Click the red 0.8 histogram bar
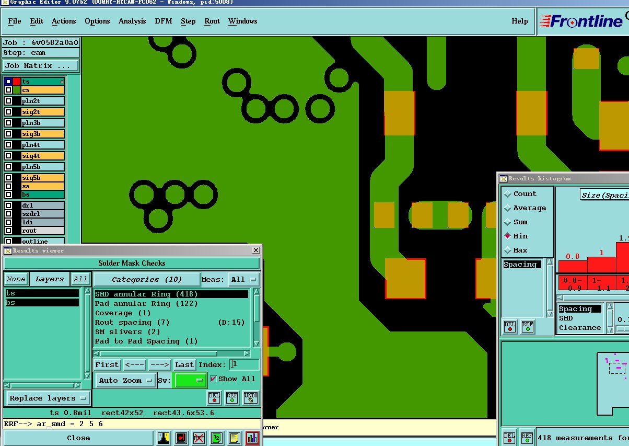 pos(573,266)
